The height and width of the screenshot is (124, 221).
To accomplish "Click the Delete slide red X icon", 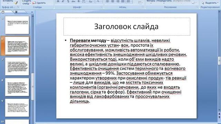I will pos(34,3).
